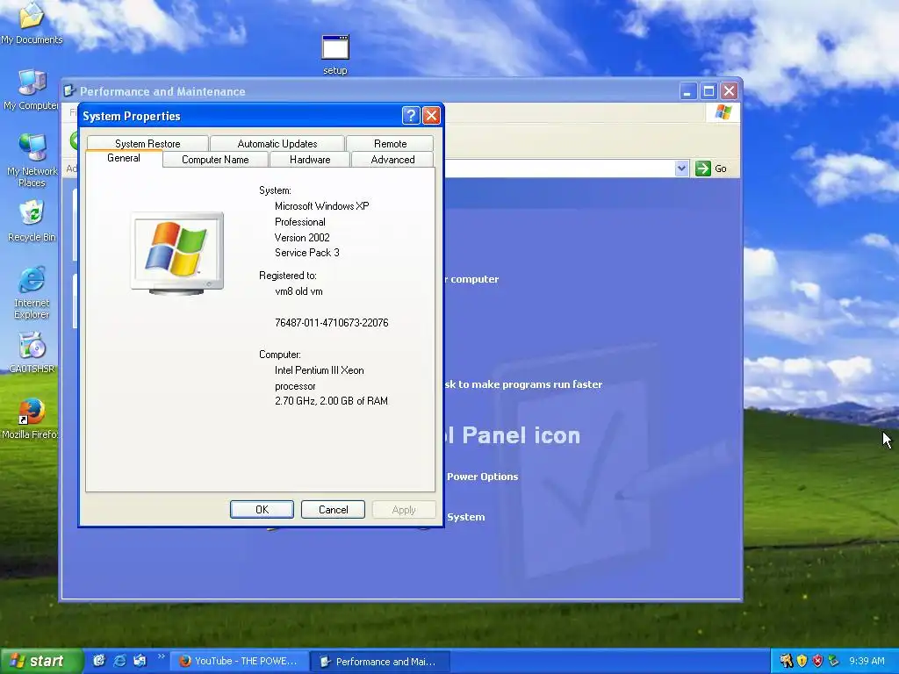Click first system tray icon
The height and width of the screenshot is (674, 899).
[786, 661]
